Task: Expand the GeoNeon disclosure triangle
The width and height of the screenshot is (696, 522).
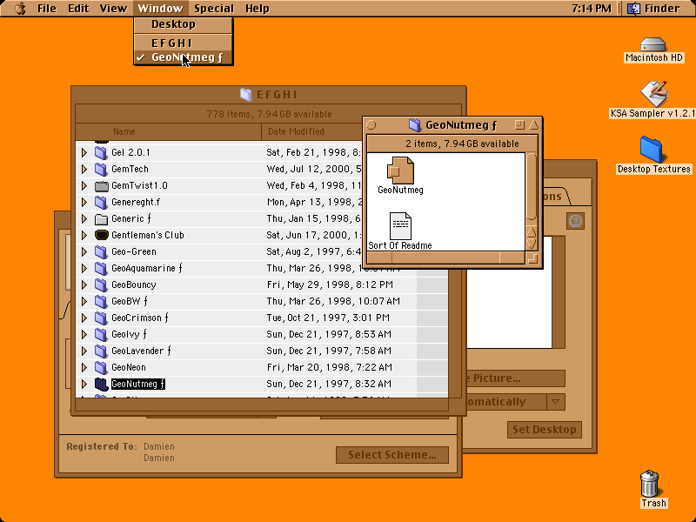Action: point(84,367)
